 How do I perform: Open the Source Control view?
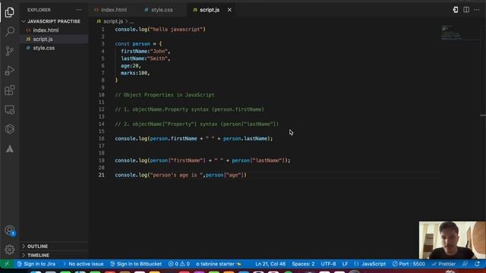[10, 51]
